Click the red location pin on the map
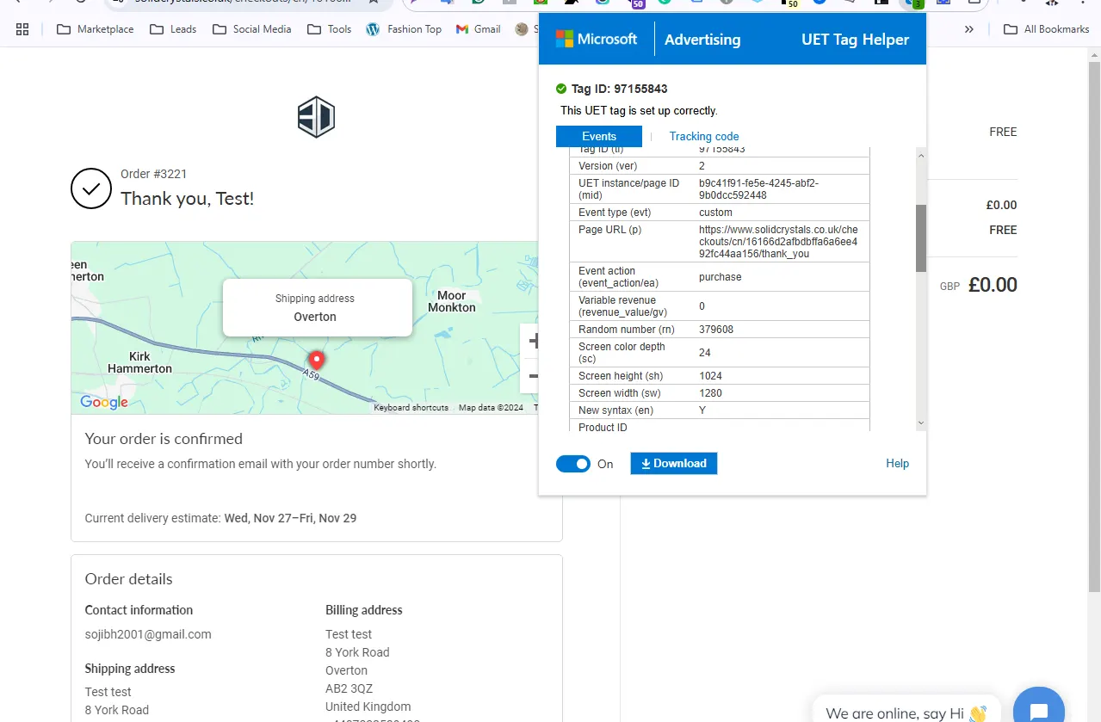Image resolution: width=1101 pixels, height=722 pixels. (x=317, y=360)
